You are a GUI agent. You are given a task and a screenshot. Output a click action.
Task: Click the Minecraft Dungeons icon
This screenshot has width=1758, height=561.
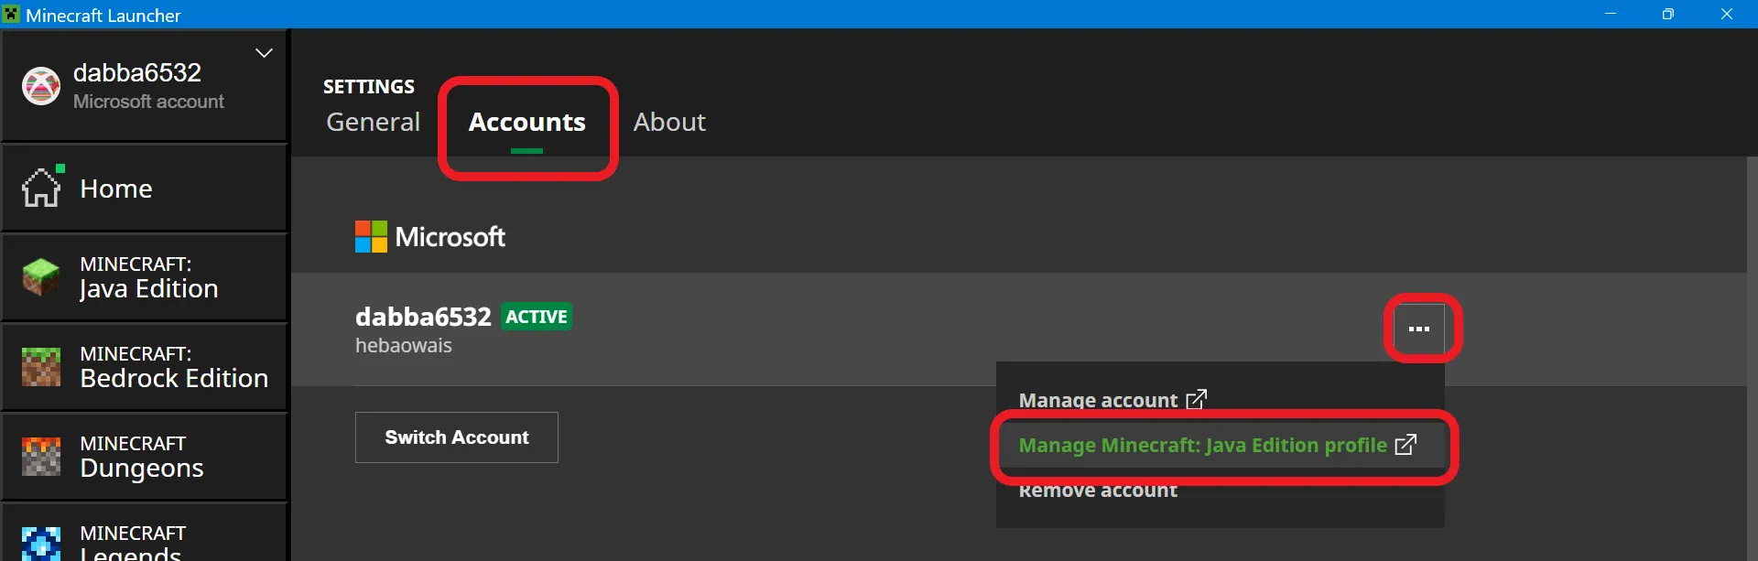coord(41,457)
